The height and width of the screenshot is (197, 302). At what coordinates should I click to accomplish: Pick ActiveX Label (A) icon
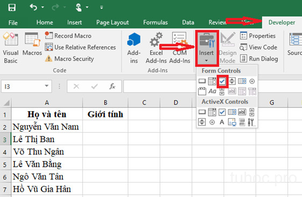222,122
